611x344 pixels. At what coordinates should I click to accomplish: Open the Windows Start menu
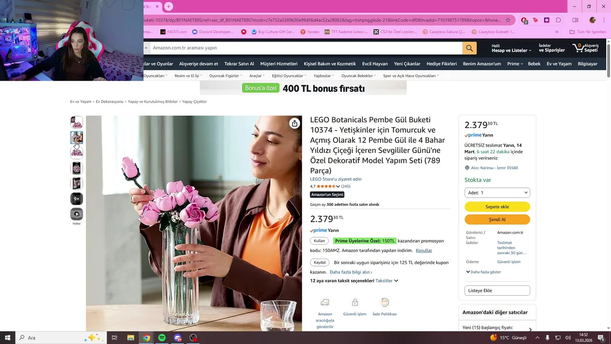tap(8, 338)
